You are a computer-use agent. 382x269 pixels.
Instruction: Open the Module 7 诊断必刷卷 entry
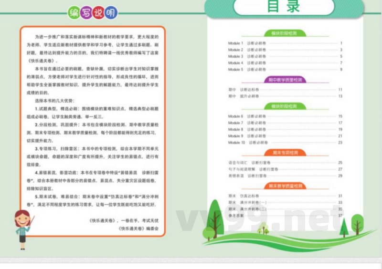coord(285,123)
